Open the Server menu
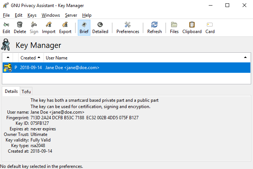 tap(71, 15)
